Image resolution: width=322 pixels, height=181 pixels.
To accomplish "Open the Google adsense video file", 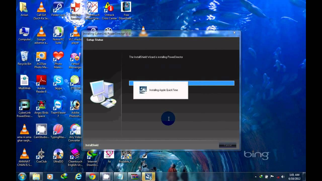I will pos(41,35).
